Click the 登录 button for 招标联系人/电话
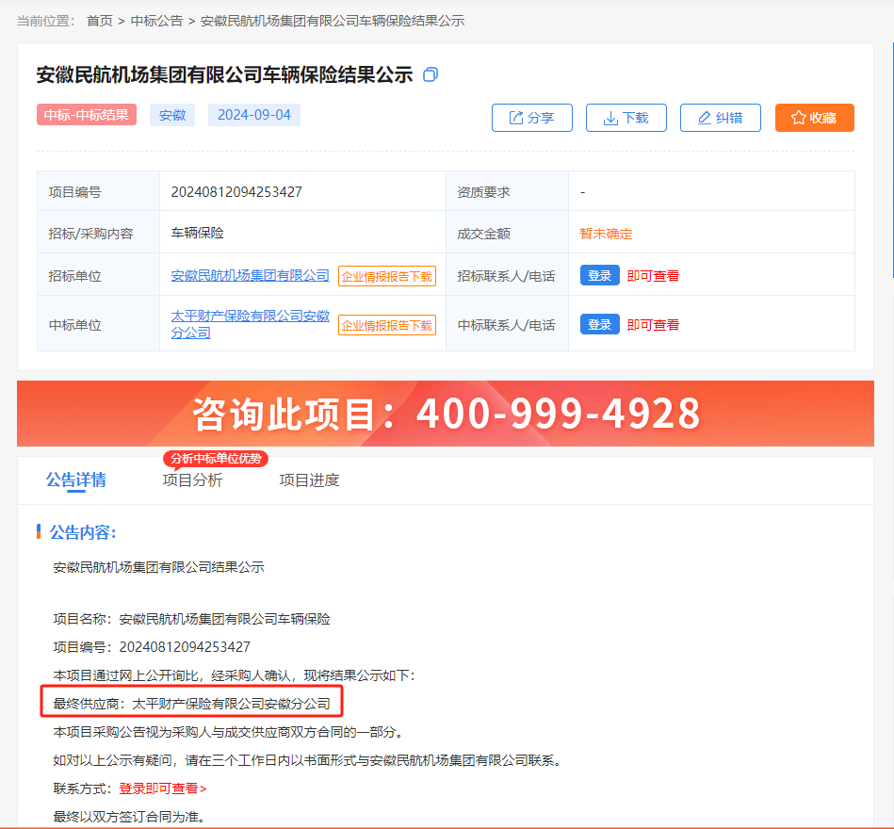The width and height of the screenshot is (894, 829). [600, 275]
